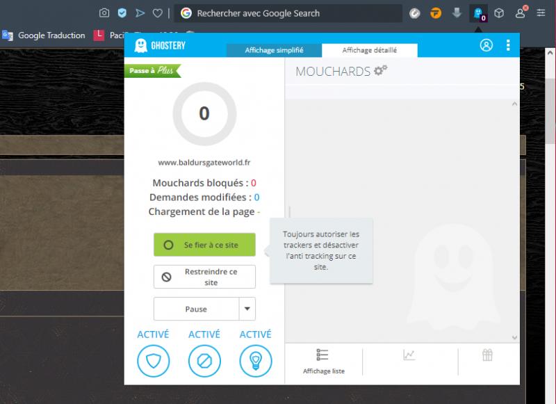
Task: Click the Ghostery logo in the panel header
Action: click(x=160, y=45)
